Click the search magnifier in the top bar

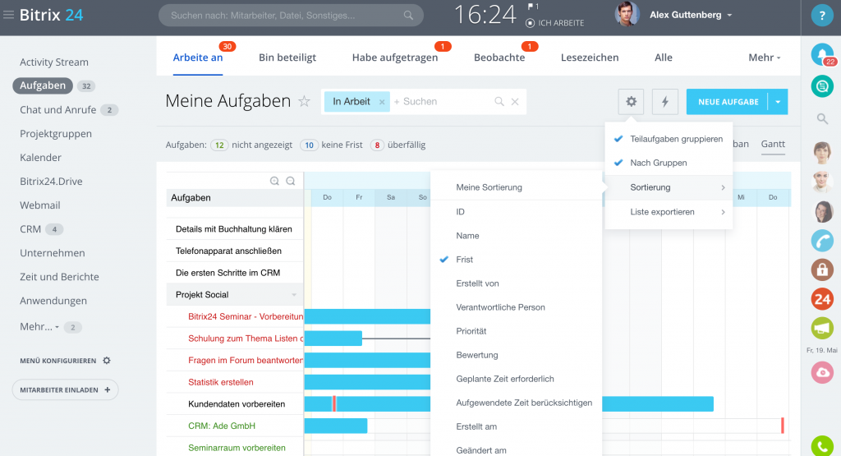pyautogui.click(x=408, y=16)
